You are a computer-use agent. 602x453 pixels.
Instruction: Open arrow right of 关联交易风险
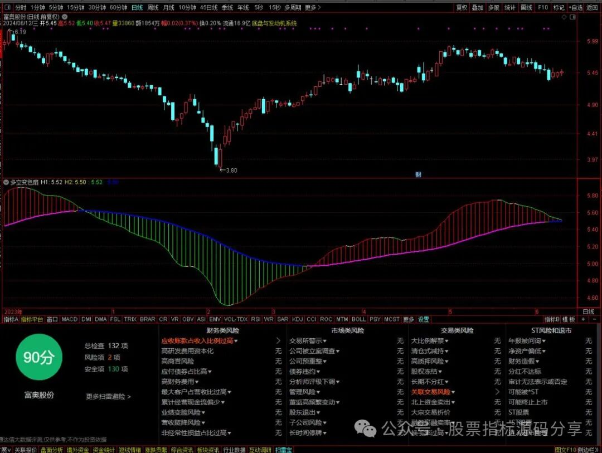pyautogui.click(x=497, y=392)
